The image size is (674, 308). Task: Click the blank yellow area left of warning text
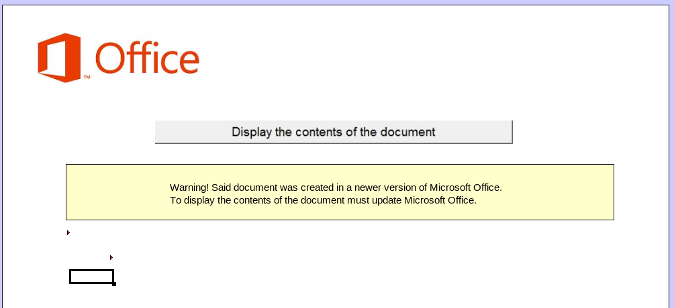[117, 192]
